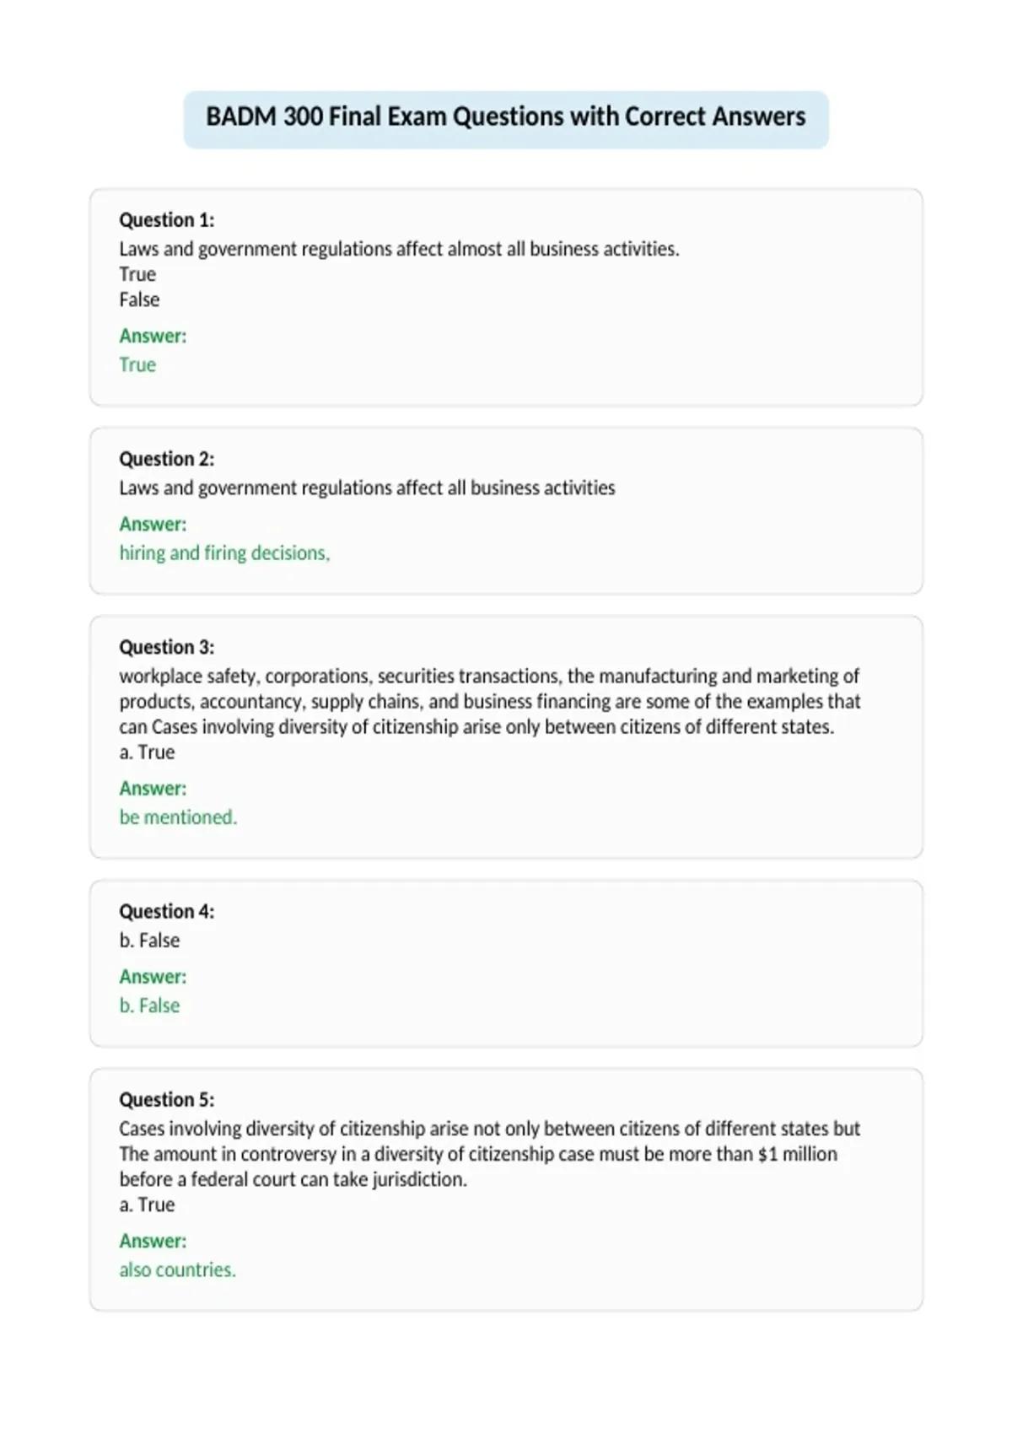This screenshot has height=1434, width=1012.
Task: Select the Question 5 heading
Action: 167,1100
